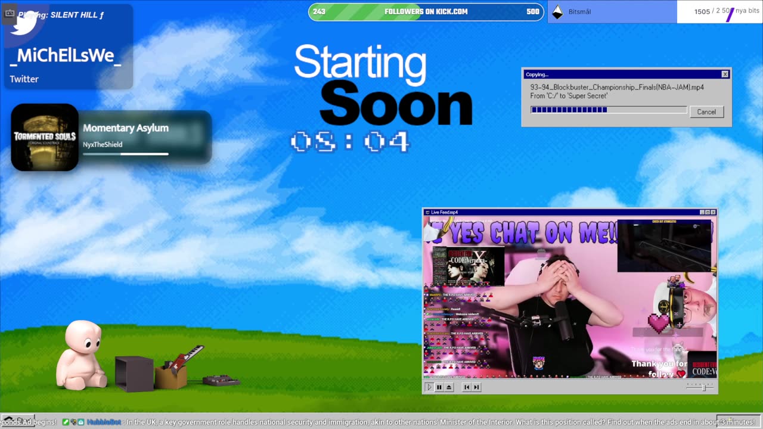The width and height of the screenshot is (763, 429).
Task: Close the Live Feed.mp4 window
Action: tap(714, 212)
